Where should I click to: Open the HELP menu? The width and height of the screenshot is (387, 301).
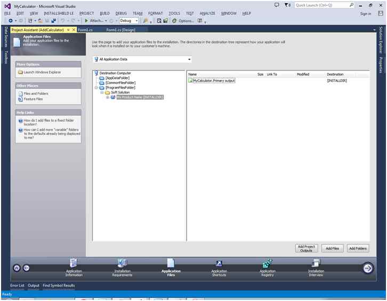pyautogui.click(x=247, y=13)
